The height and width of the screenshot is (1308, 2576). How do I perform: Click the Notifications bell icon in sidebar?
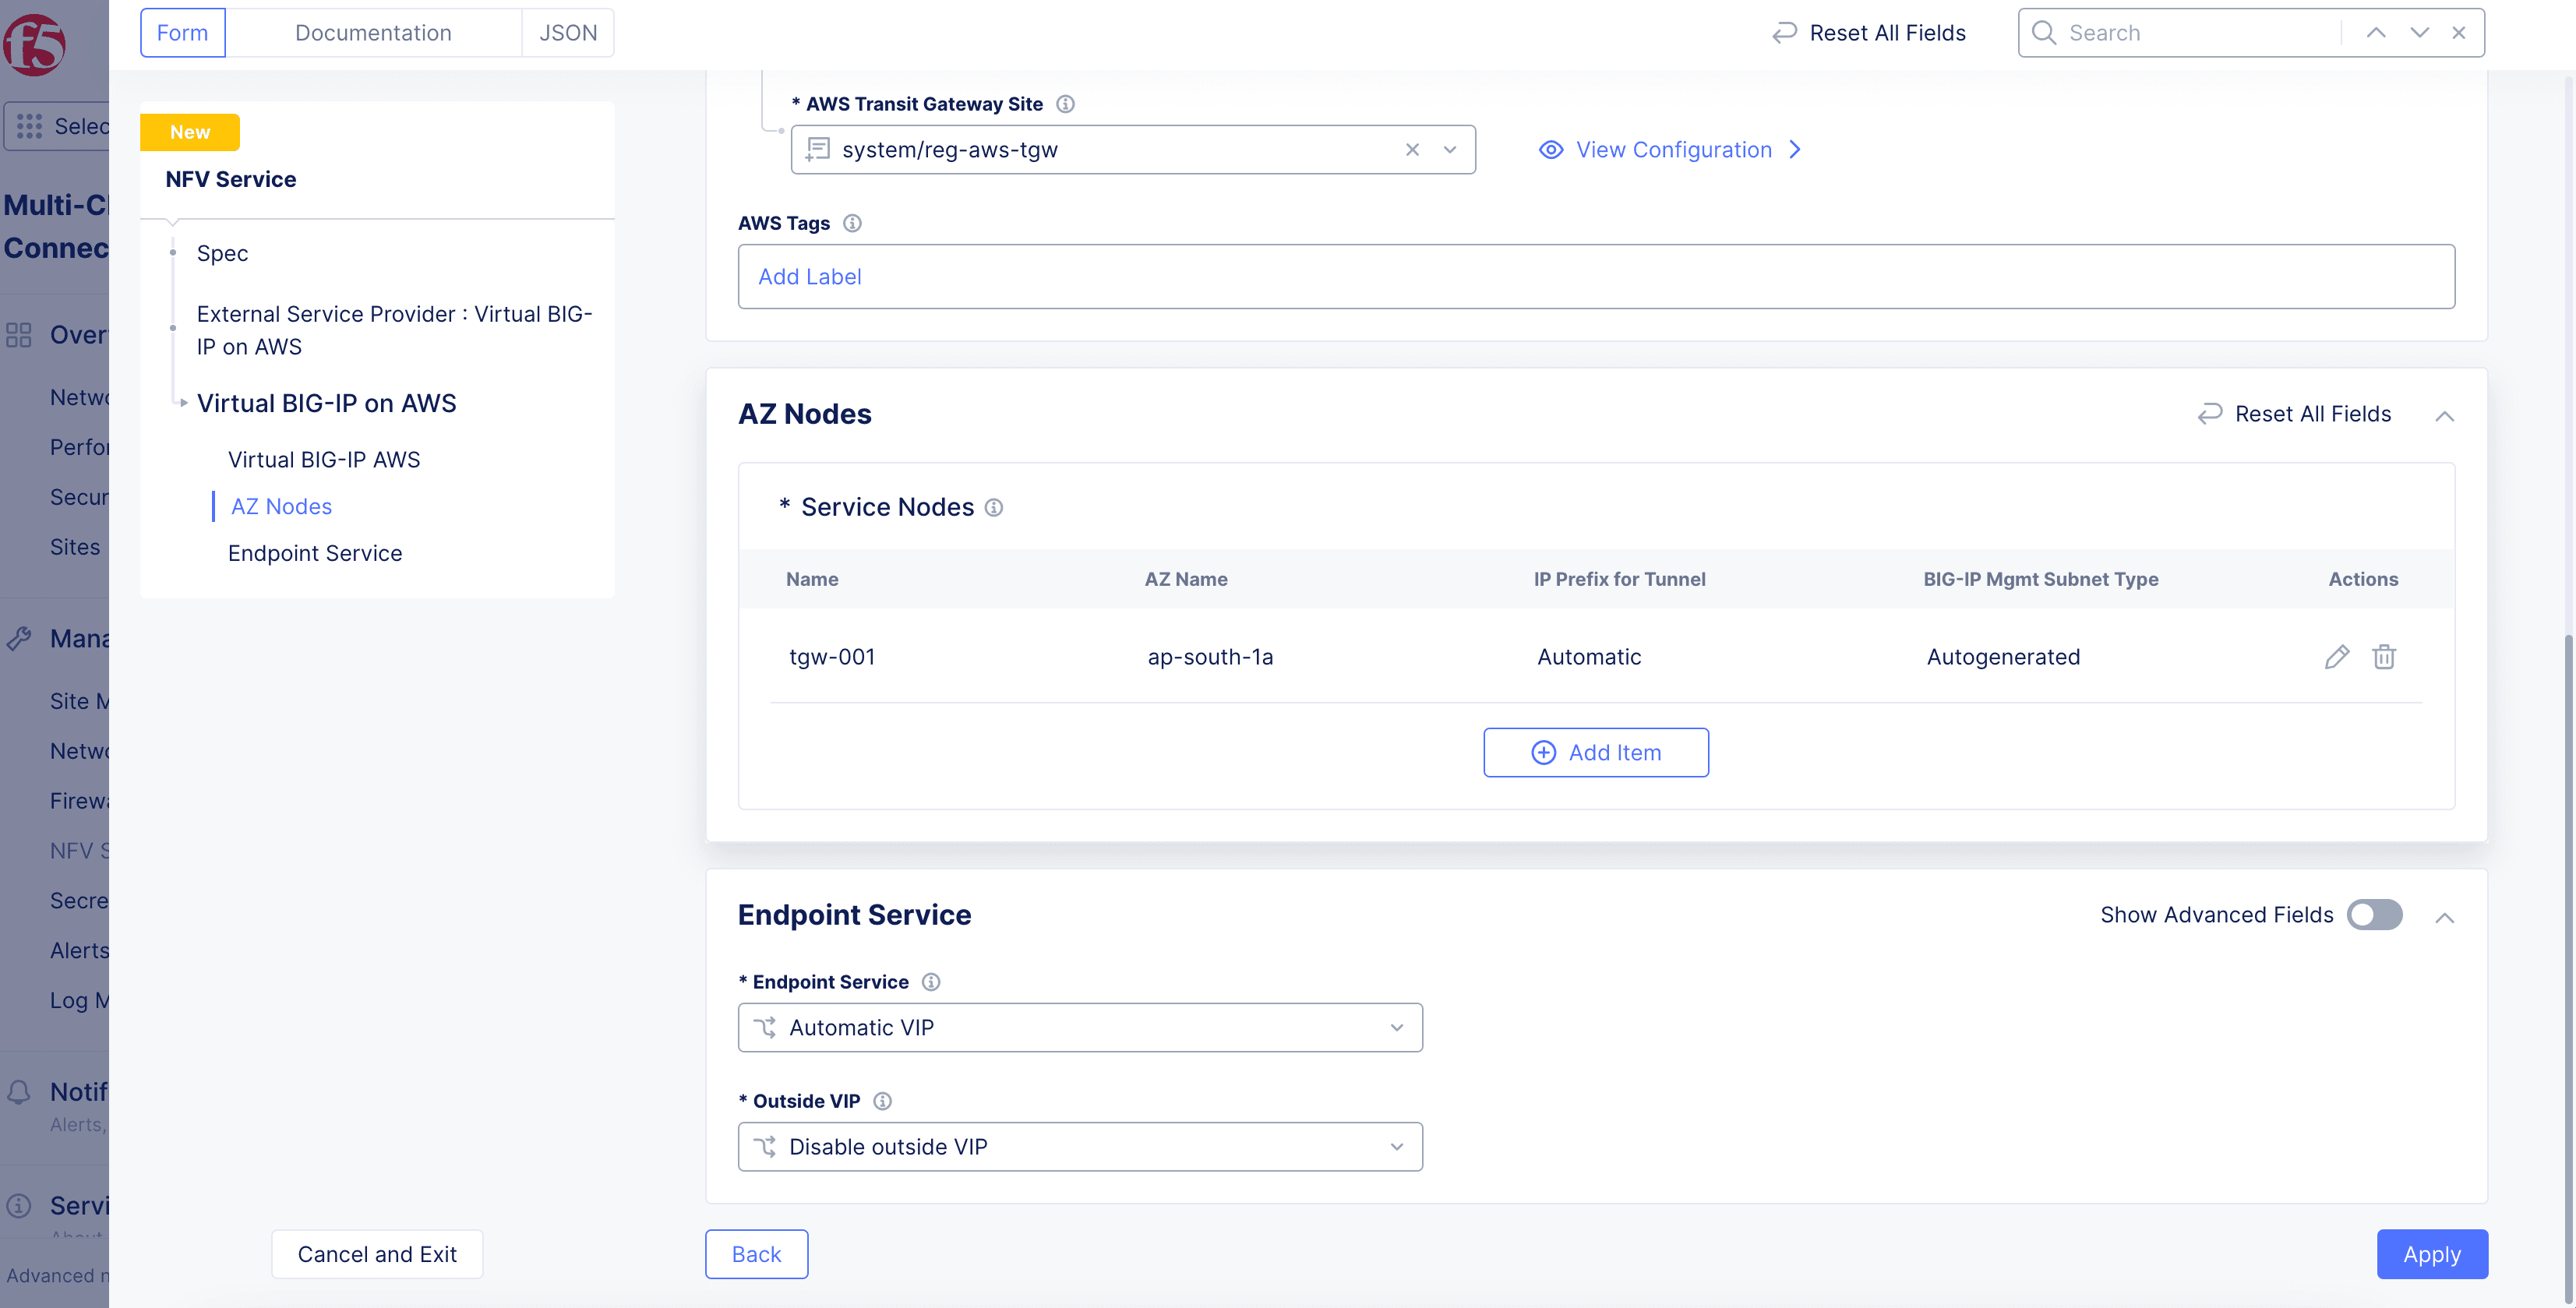coord(19,1092)
